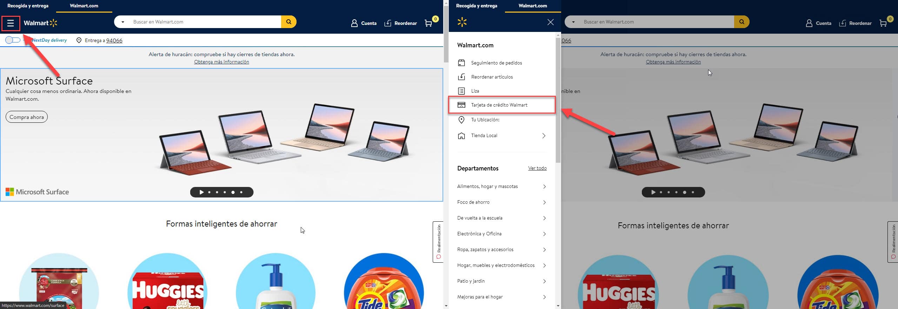Click Obtenga más información link, left page

pos(221,62)
